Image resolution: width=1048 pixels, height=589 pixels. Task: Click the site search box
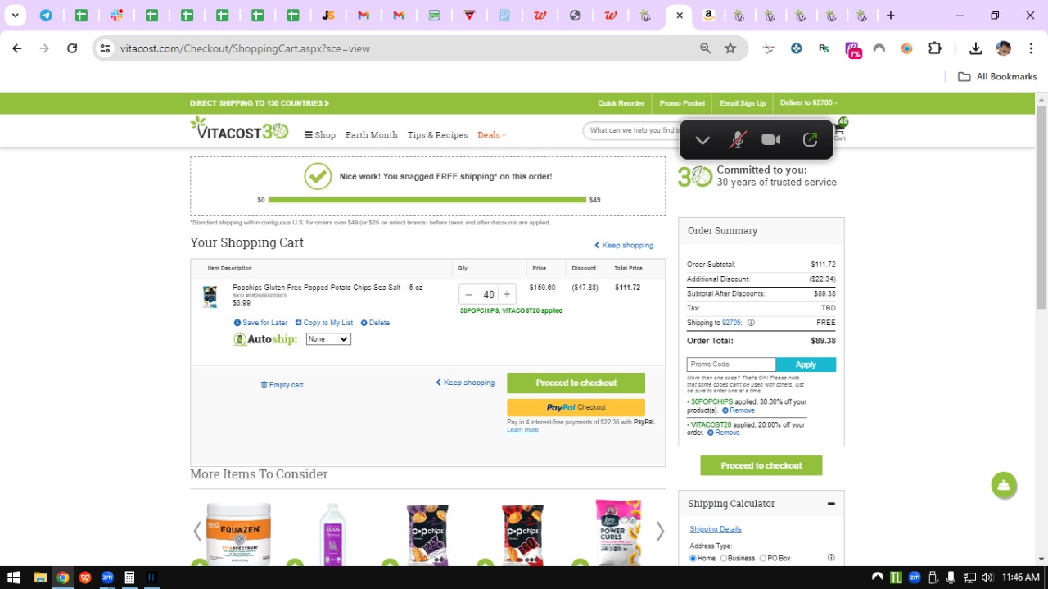630,130
